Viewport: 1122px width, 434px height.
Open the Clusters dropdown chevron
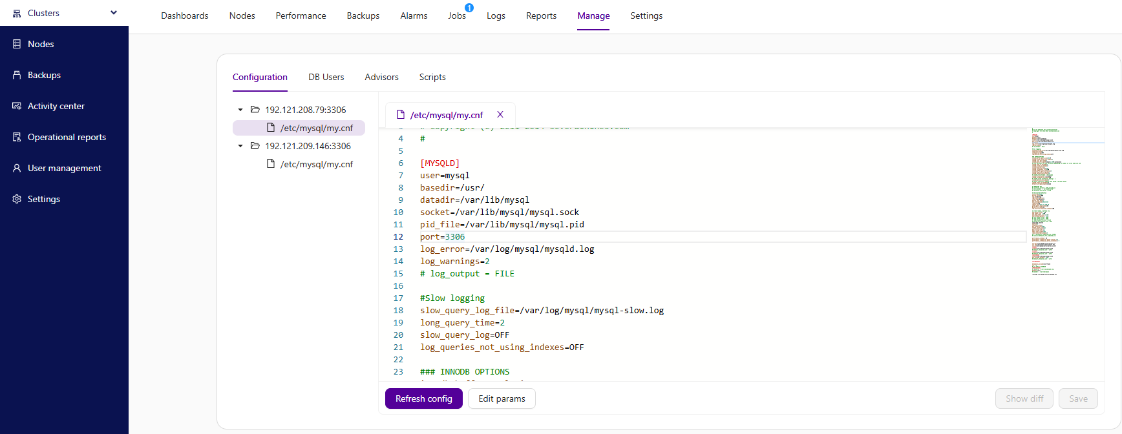[114, 12]
